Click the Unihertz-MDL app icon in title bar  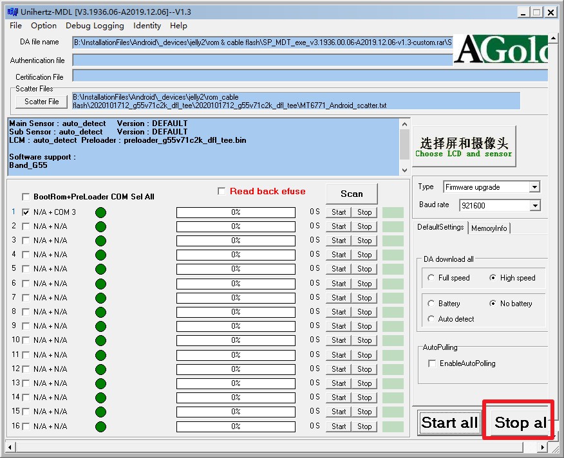(x=13, y=12)
